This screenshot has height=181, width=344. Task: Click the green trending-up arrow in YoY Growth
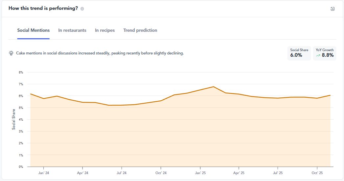point(318,55)
